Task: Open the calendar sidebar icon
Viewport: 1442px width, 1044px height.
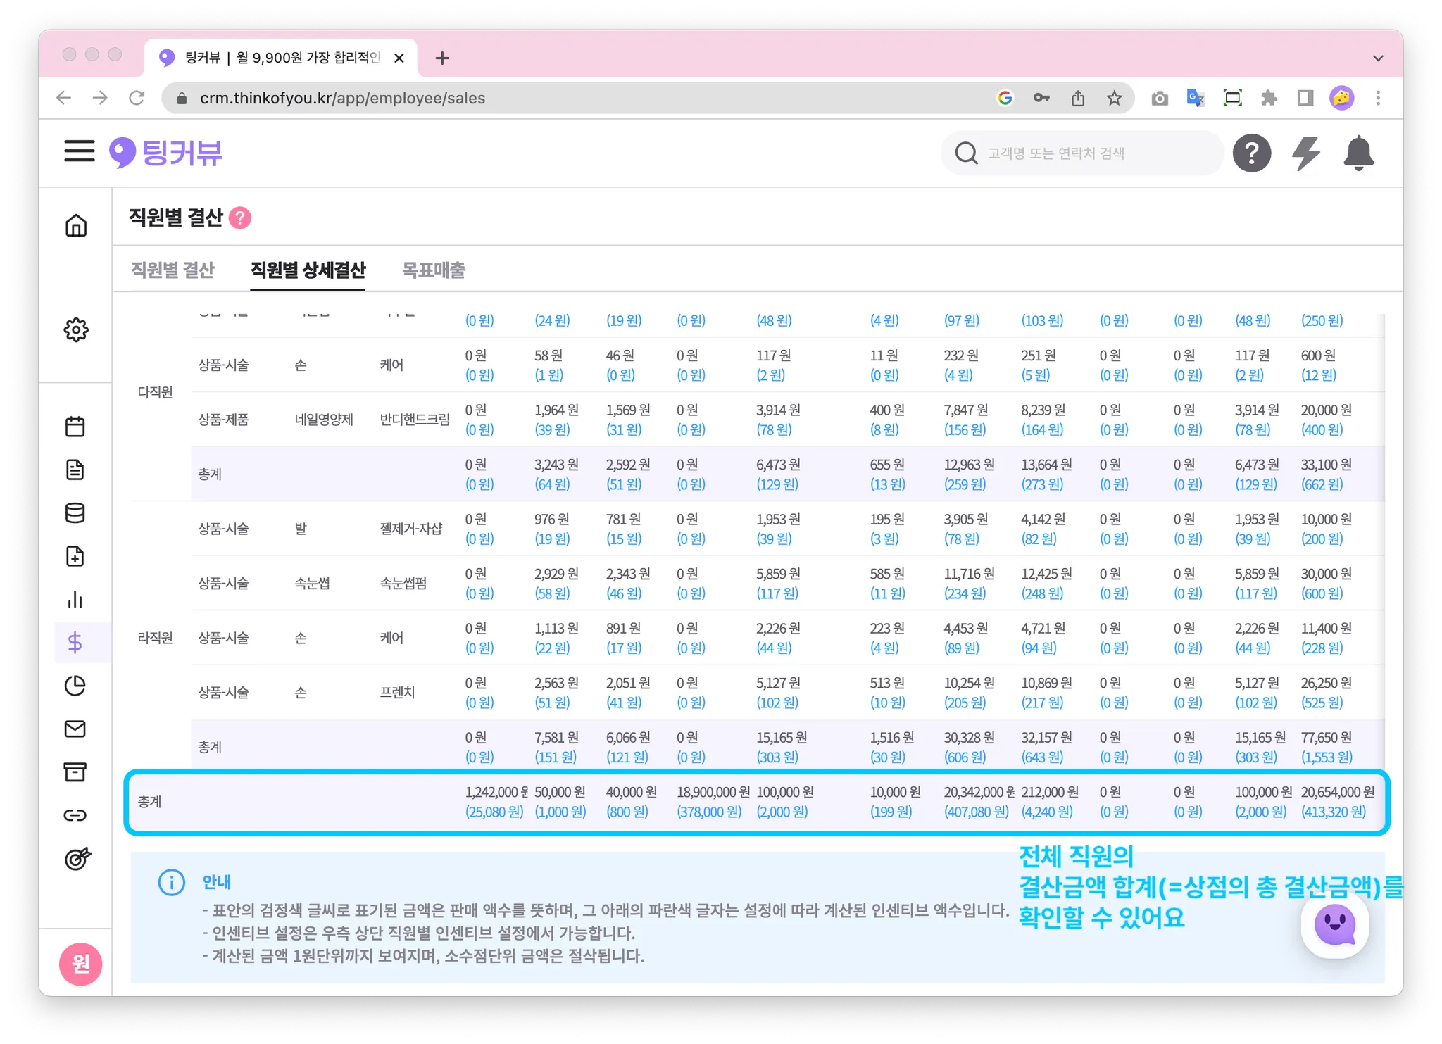Action: (x=75, y=427)
